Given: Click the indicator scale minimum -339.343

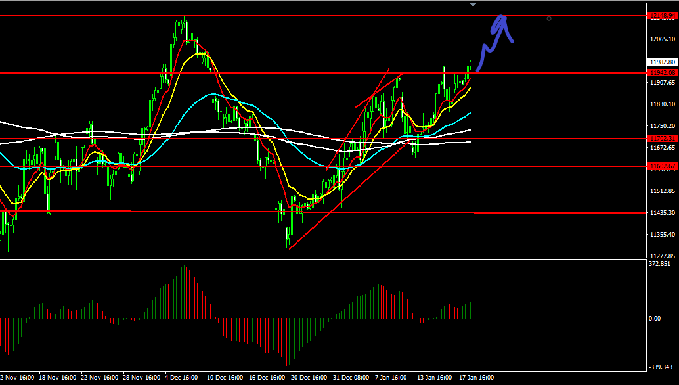Looking at the screenshot, I should [661, 367].
